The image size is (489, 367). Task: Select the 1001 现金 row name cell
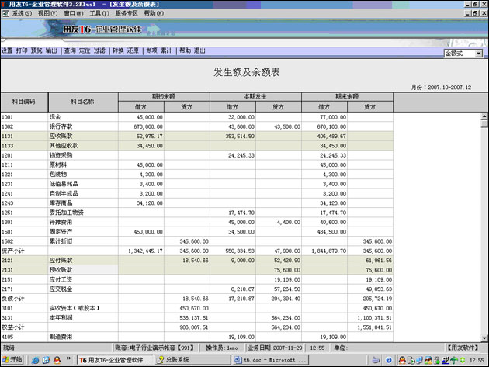coord(83,117)
